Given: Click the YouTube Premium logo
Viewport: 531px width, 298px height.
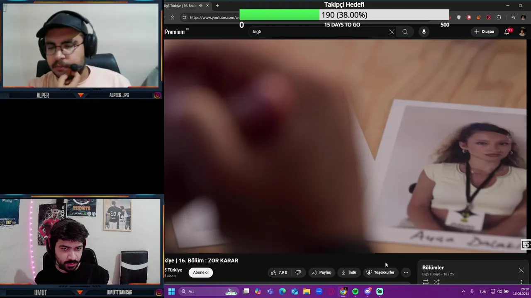Looking at the screenshot, I should tap(177, 32).
